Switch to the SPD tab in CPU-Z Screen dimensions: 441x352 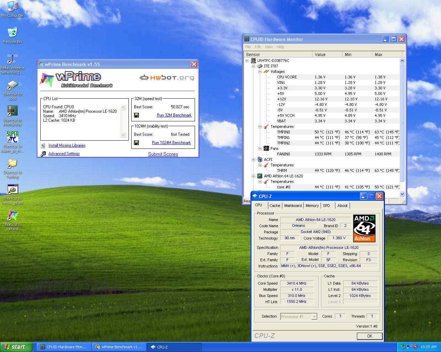click(x=326, y=206)
